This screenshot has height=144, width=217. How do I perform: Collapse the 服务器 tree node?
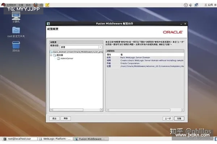coord(51,55)
